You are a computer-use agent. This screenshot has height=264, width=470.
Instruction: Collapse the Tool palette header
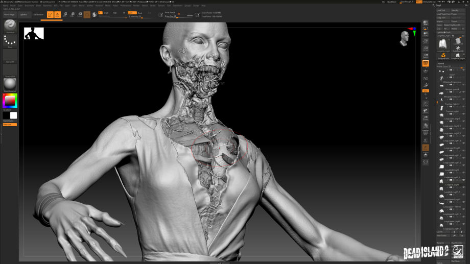click(x=440, y=6)
